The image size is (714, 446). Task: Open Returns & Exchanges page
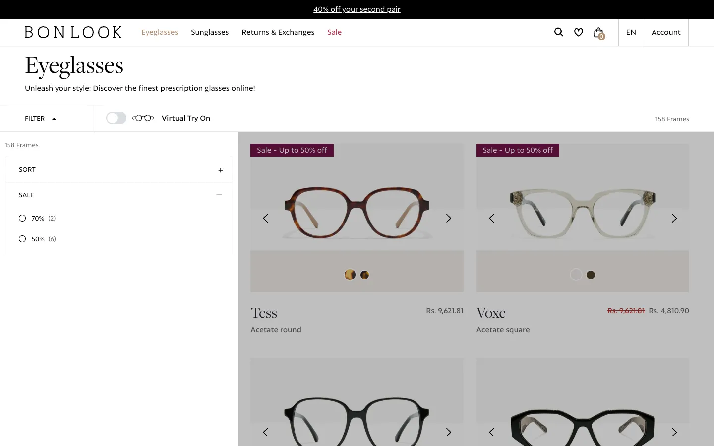coord(278,32)
